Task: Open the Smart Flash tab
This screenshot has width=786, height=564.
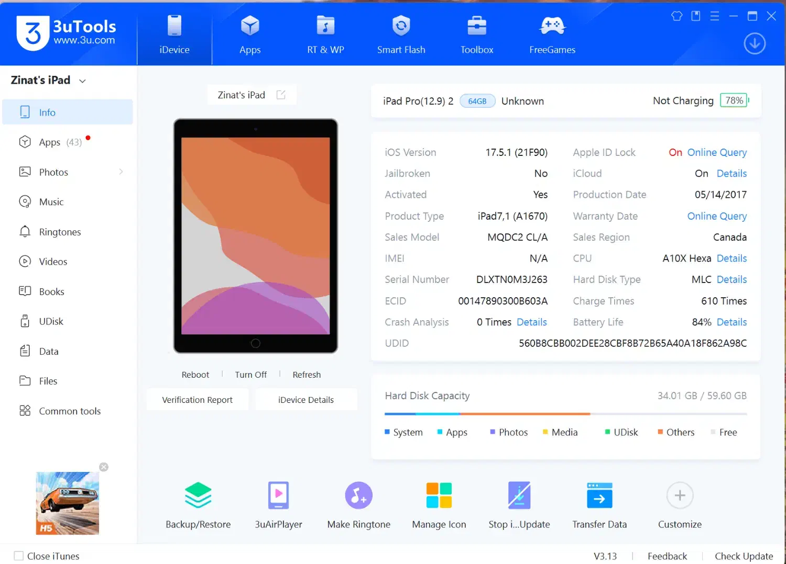Action: coord(401,34)
